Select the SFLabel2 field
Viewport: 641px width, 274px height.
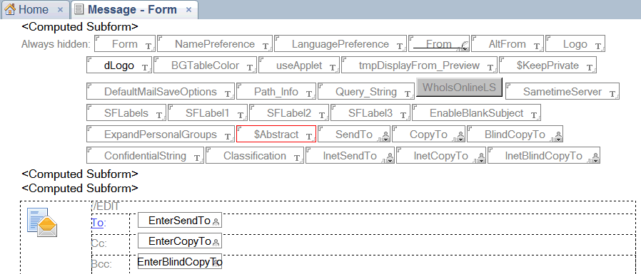pos(289,112)
